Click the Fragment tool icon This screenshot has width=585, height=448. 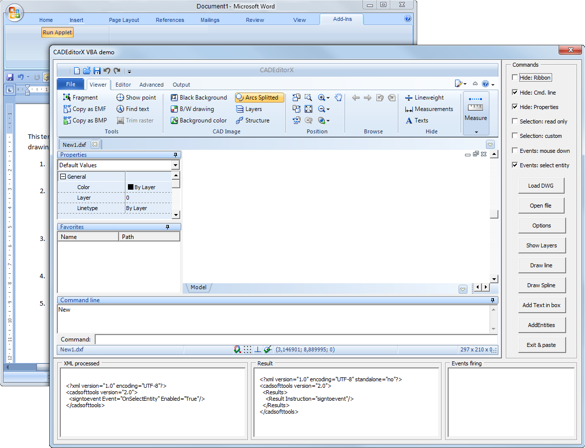(67, 98)
